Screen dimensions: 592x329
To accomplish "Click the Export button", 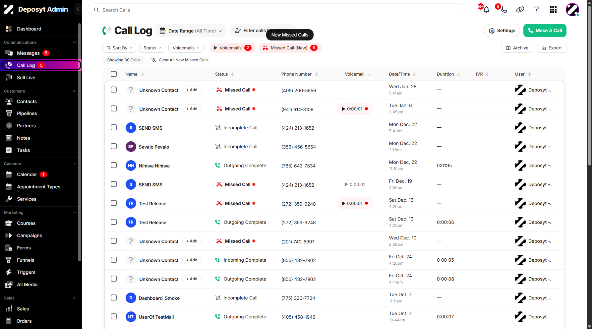I will (x=551, y=48).
